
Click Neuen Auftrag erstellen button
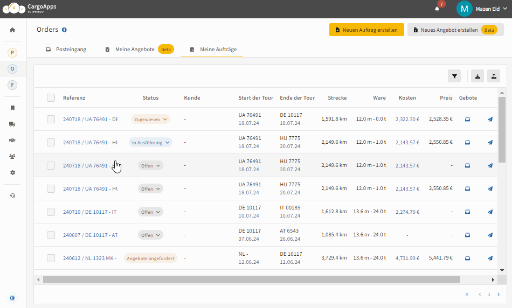coord(366,30)
